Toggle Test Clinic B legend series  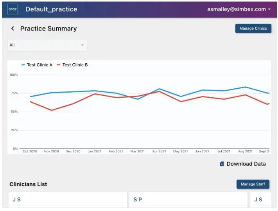(75, 65)
